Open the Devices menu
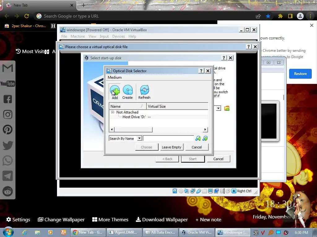This screenshot has width=317, height=237. pos(119,36)
